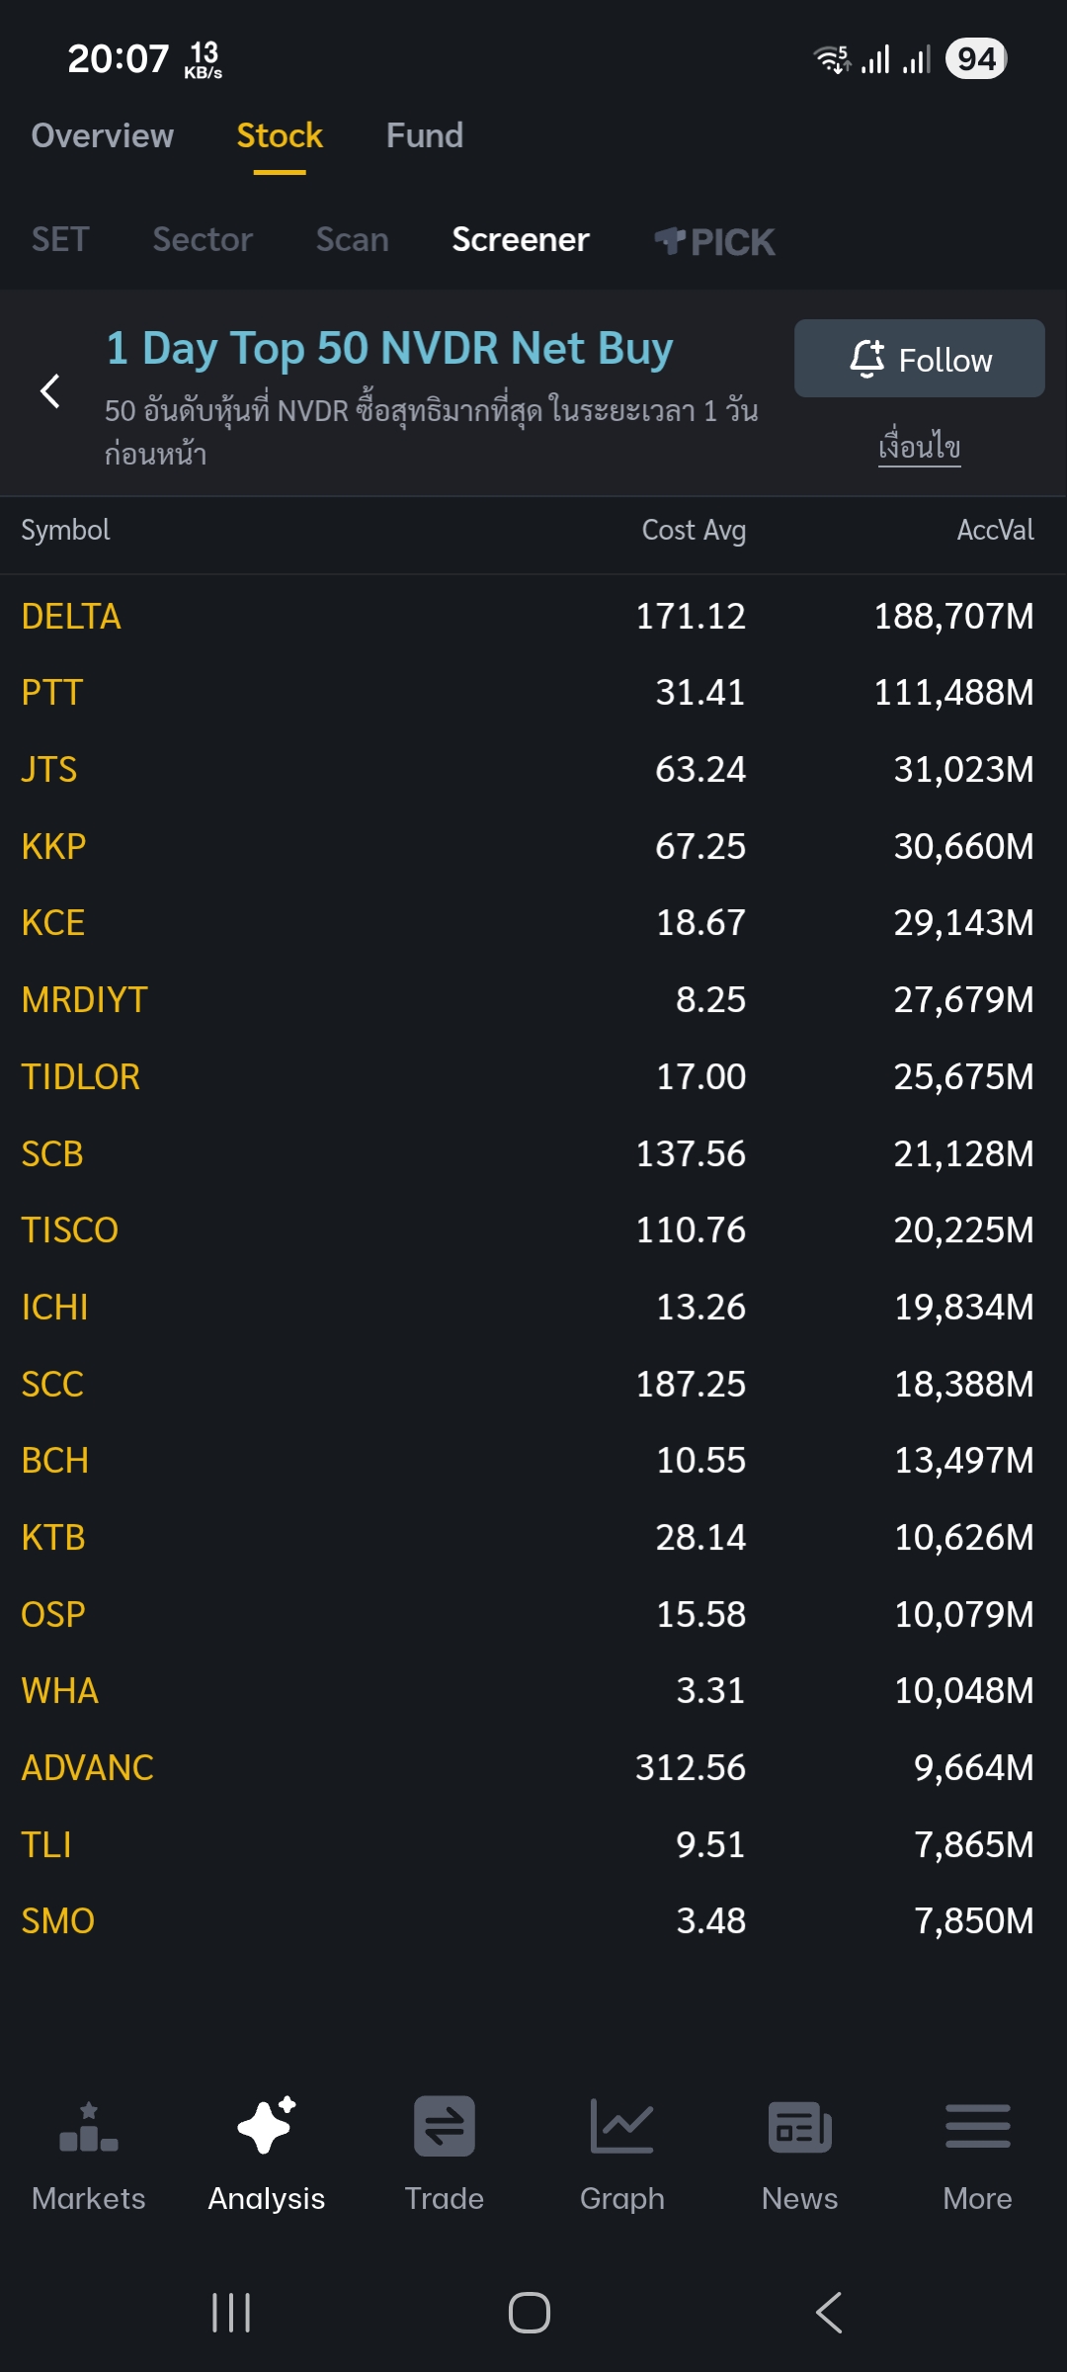Switch to the Overview tab
This screenshot has height=2372, width=1067.
101,135
